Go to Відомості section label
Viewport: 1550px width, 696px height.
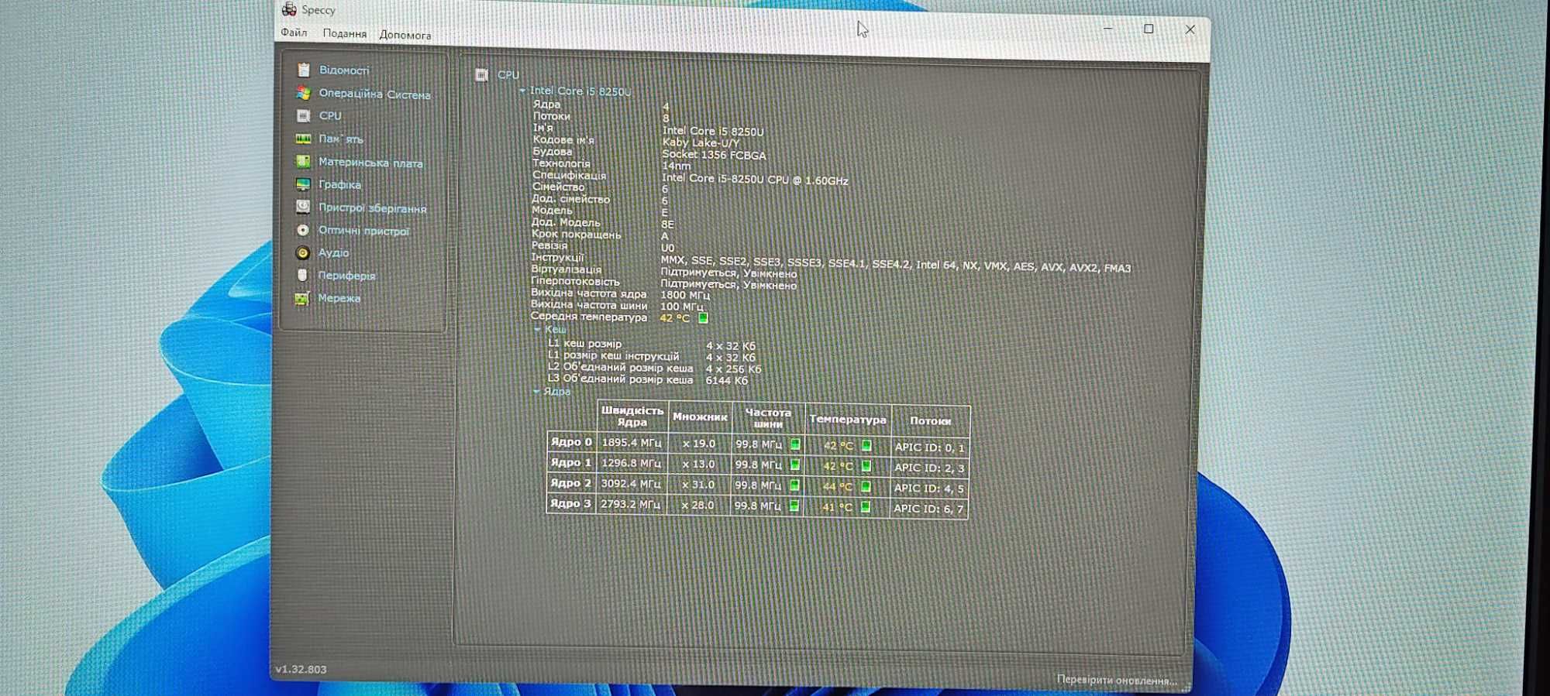pos(344,70)
